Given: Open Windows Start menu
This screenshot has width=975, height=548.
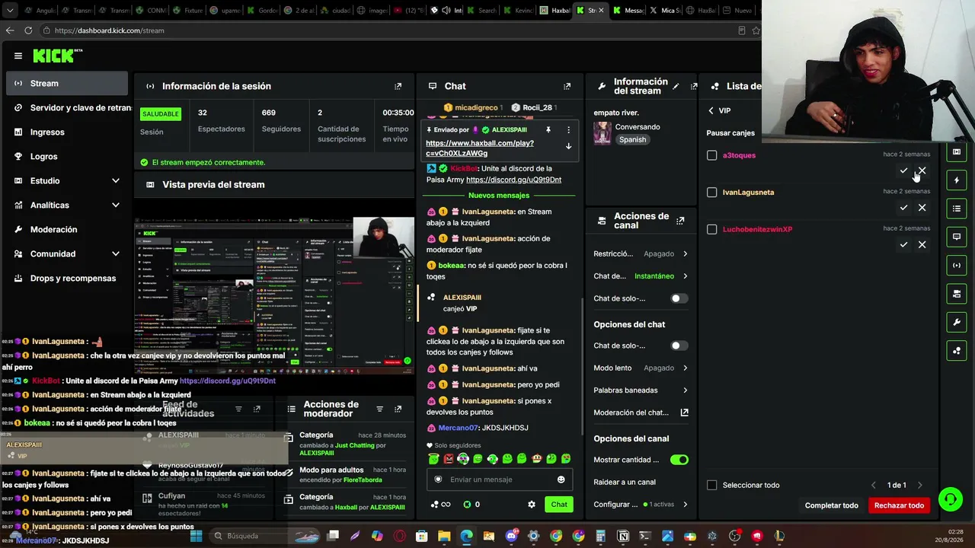Looking at the screenshot, I should [196, 536].
